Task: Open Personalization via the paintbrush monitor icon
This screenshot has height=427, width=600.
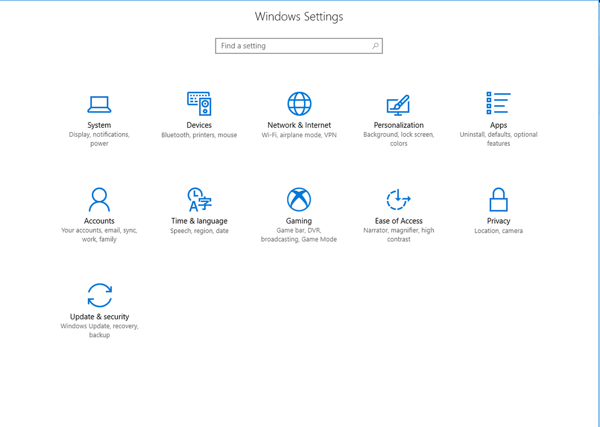Action: 398,104
